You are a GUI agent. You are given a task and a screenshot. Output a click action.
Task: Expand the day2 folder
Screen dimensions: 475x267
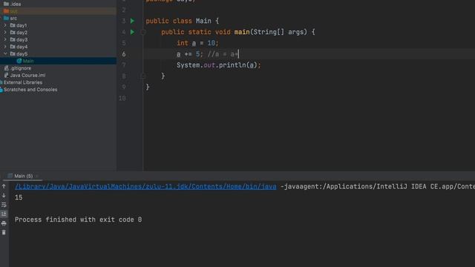(x=5, y=33)
